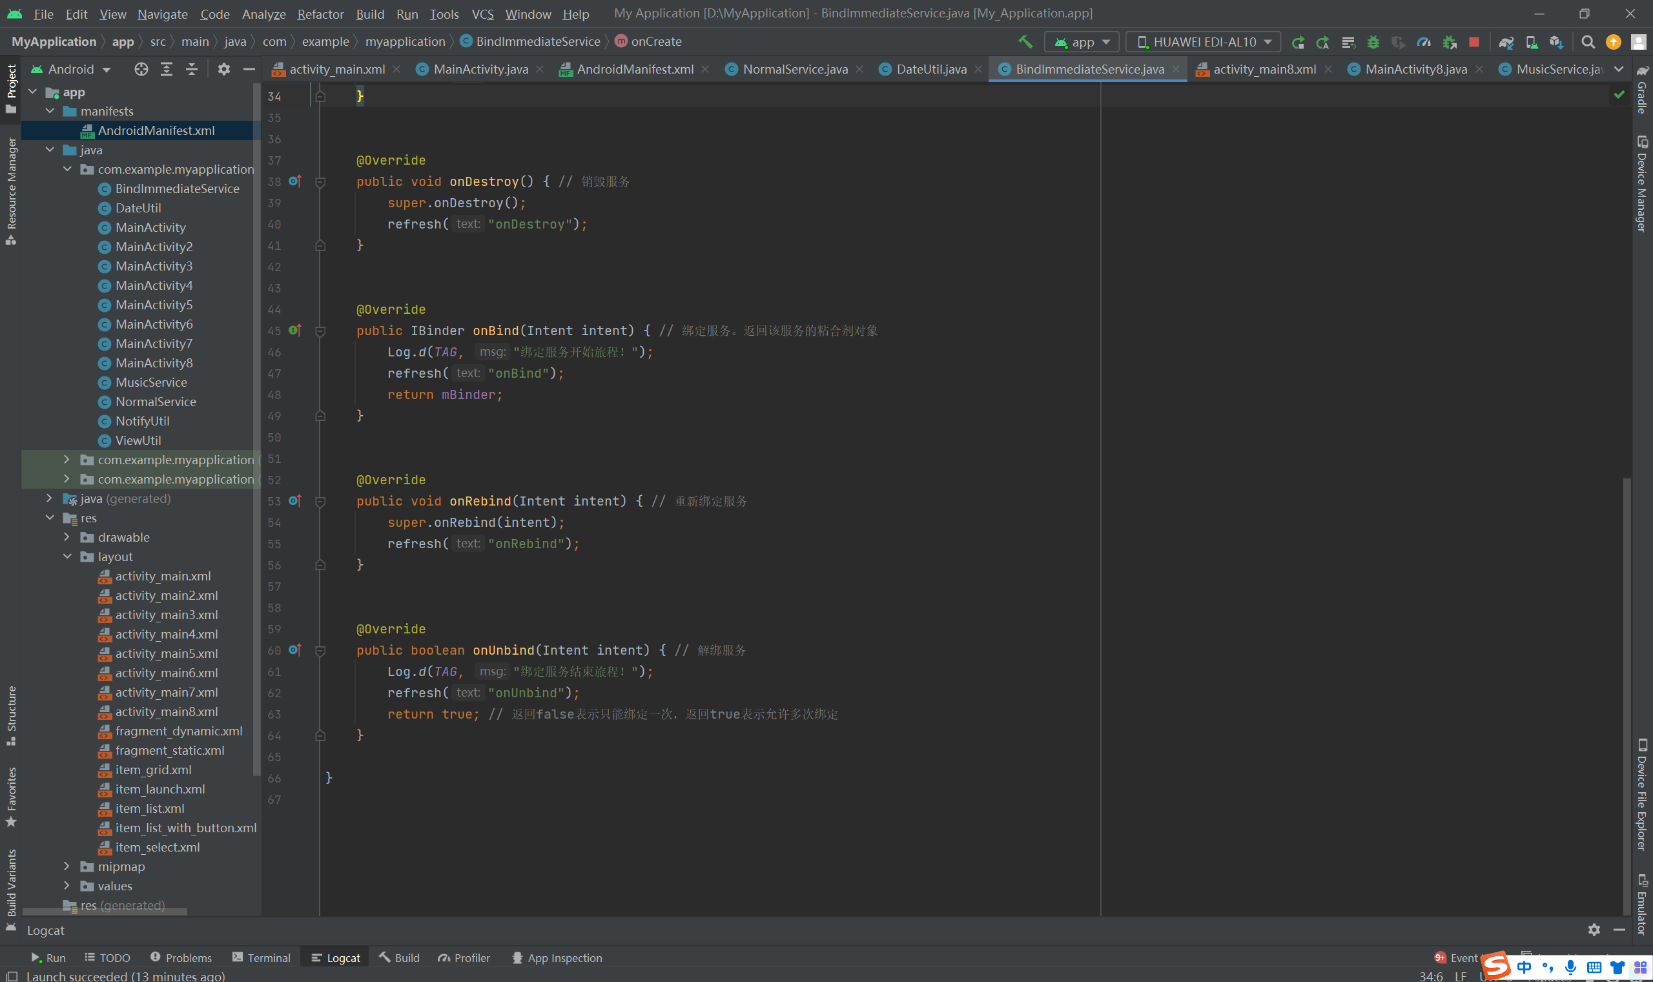Image resolution: width=1653 pixels, height=982 pixels.
Task: Expand the mipmap folder
Action: point(67,866)
